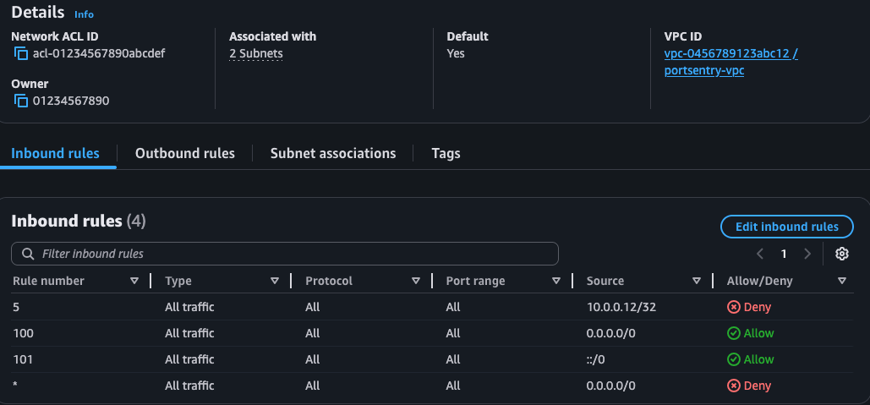Screen dimensions: 870x405
Task: Copy the Network ACL ID
Action: click(x=21, y=54)
